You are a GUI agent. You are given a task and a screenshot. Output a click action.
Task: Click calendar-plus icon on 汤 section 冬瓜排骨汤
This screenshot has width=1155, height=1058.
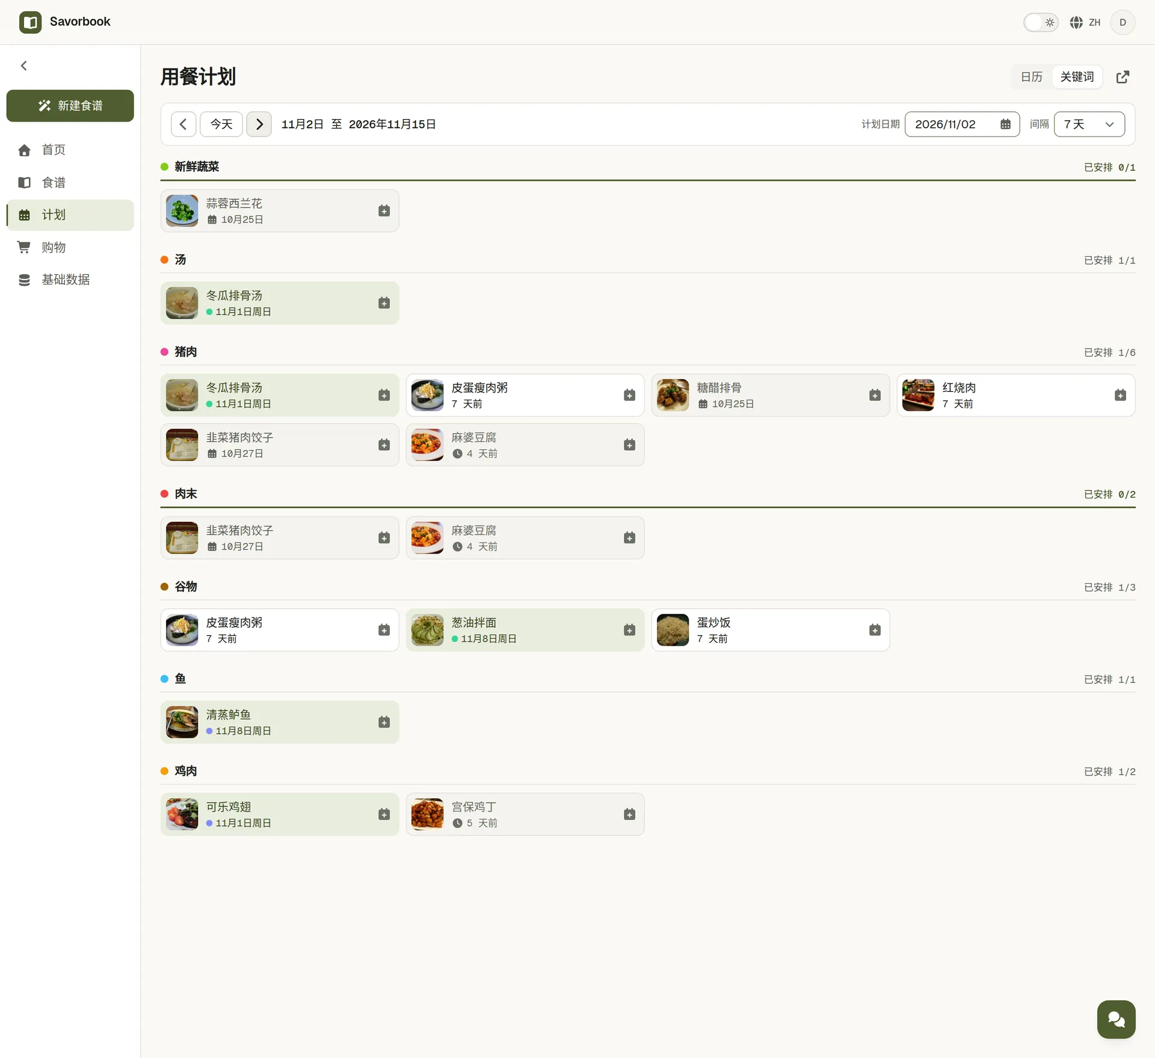coord(384,302)
